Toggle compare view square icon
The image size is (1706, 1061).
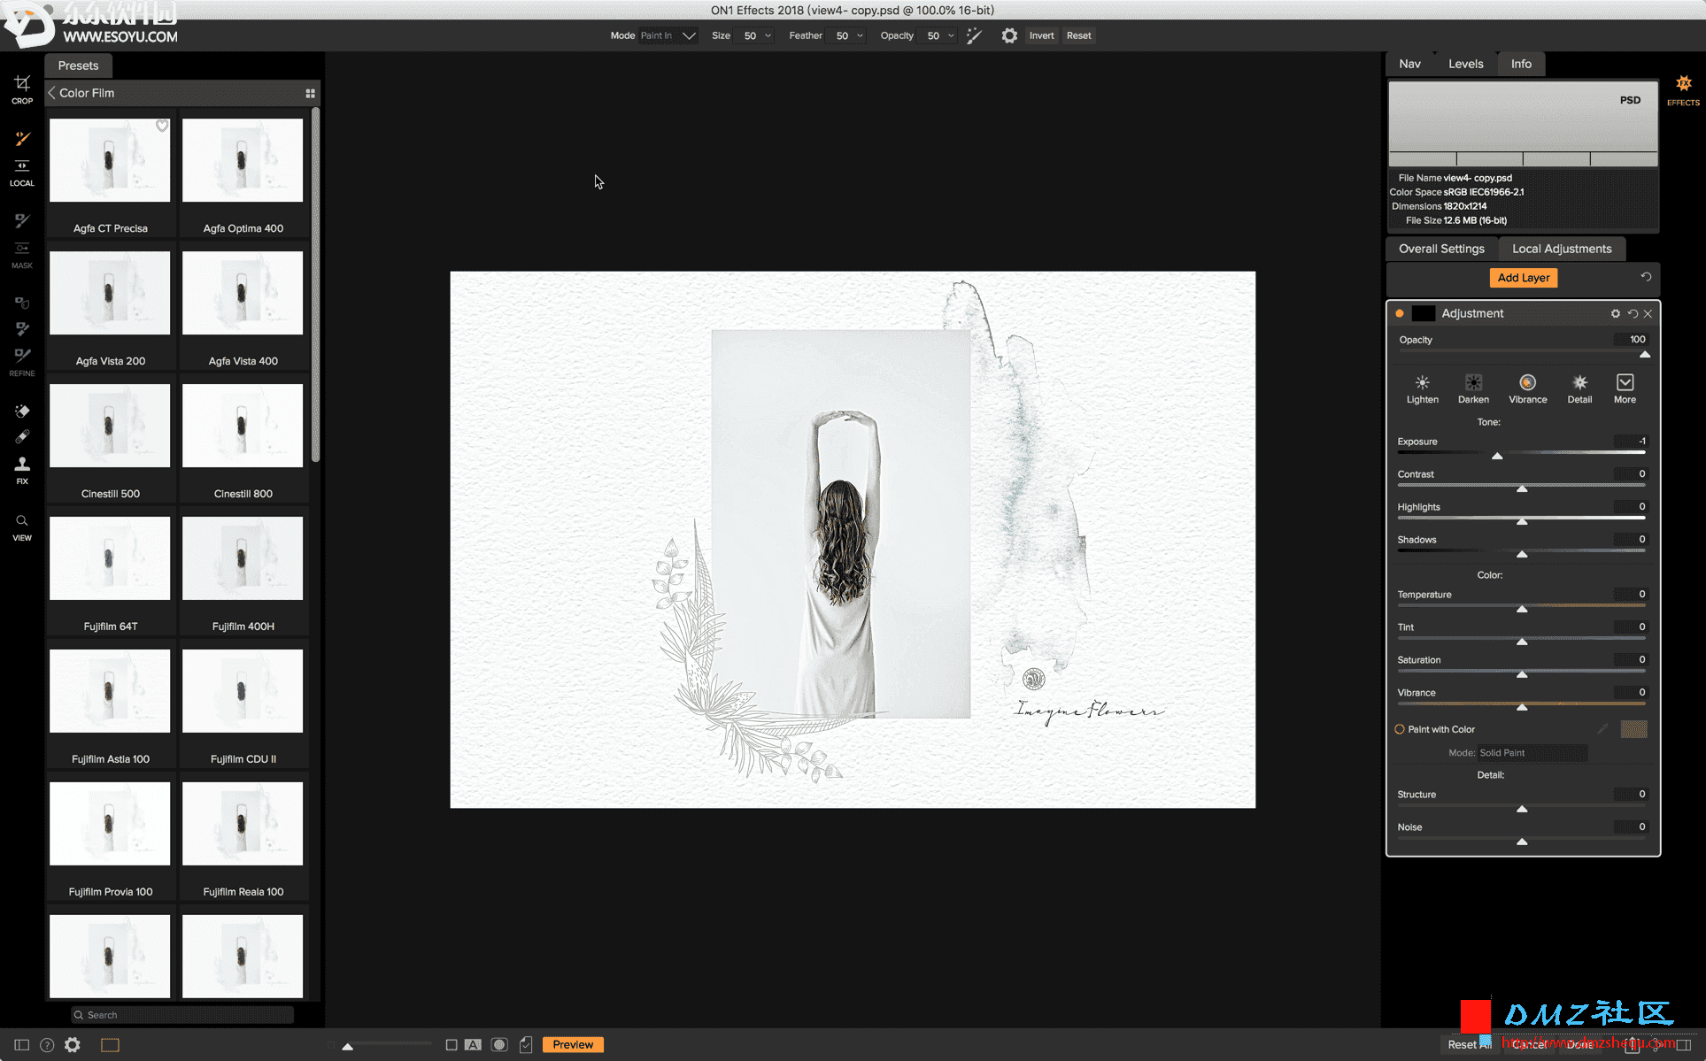[x=452, y=1045]
